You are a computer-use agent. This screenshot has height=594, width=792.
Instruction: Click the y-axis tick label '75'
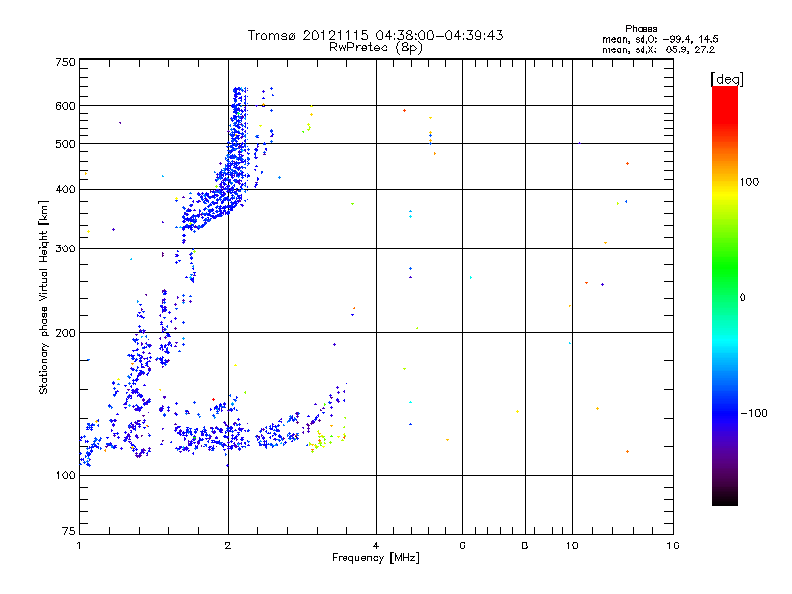pyautogui.click(x=69, y=531)
